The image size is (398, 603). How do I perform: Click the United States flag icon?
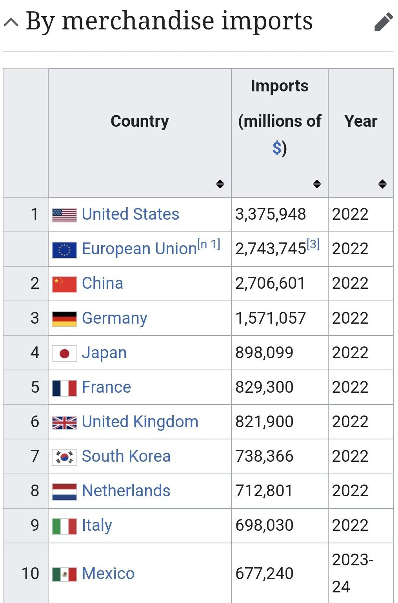tap(64, 215)
